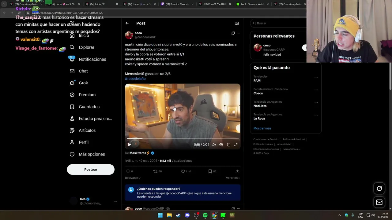Open more options dots on coco's post
Viewport: 392px width, 220px height.
[x=239, y=33]
